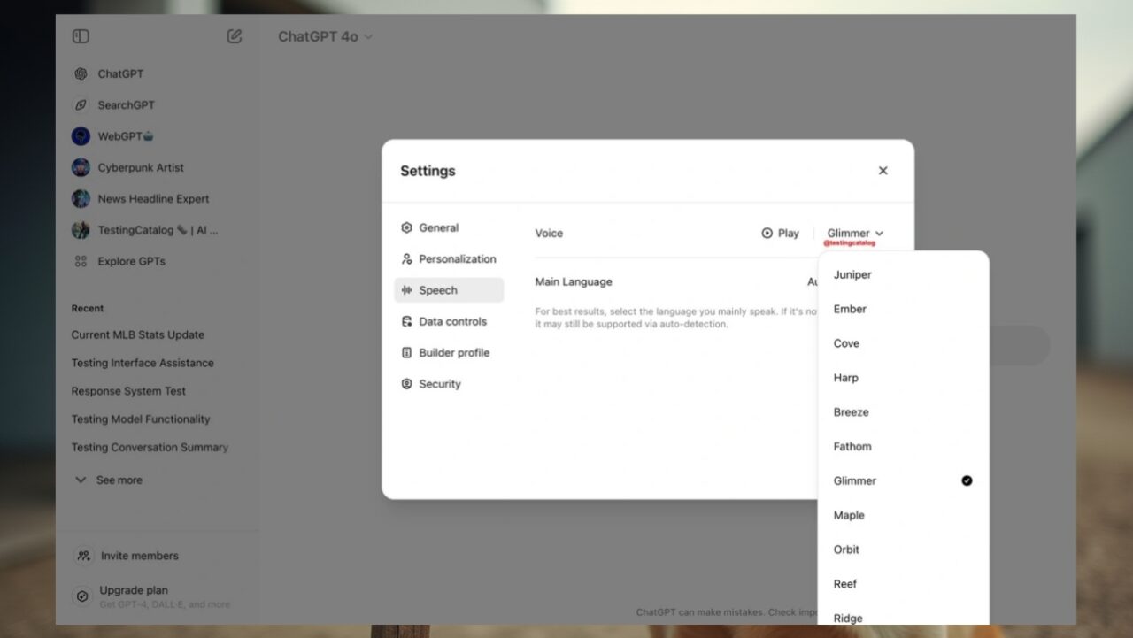Click the Upgrade plan label

pos(134,590)
